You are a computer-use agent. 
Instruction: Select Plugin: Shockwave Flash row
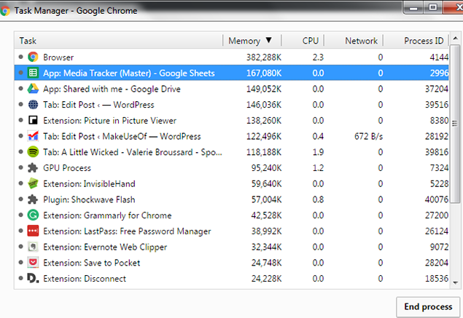pyautogui.click(x=232, y=199)
